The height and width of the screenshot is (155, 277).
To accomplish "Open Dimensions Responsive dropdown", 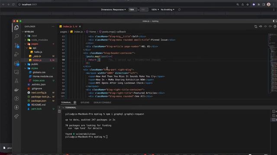I will (113, 9).
